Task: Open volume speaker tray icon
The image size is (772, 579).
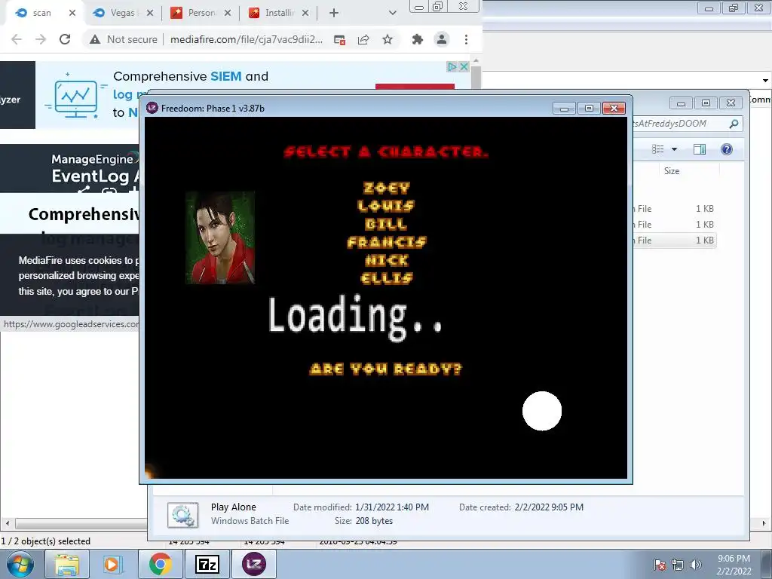Action: 696,565
